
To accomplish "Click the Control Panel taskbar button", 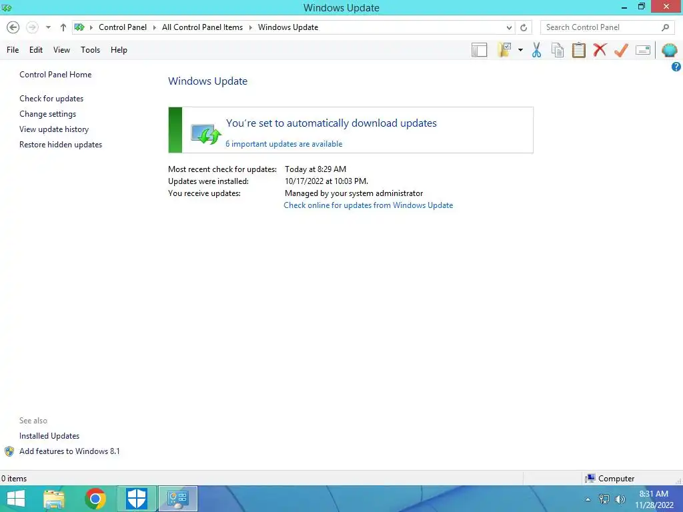I will click(x=177, y=499).
